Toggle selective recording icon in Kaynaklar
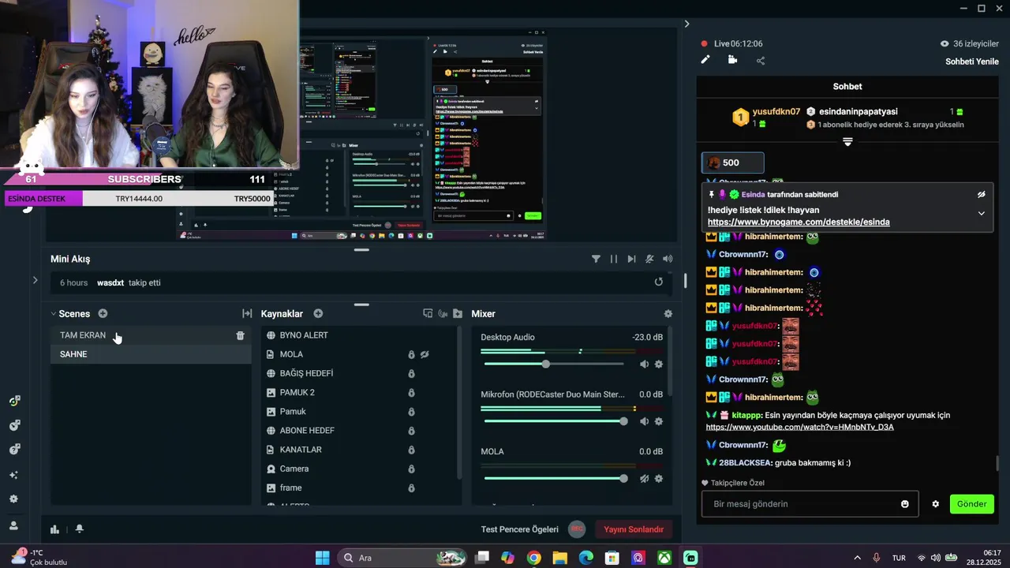1010x568 pixels. (x=428, y=313)
